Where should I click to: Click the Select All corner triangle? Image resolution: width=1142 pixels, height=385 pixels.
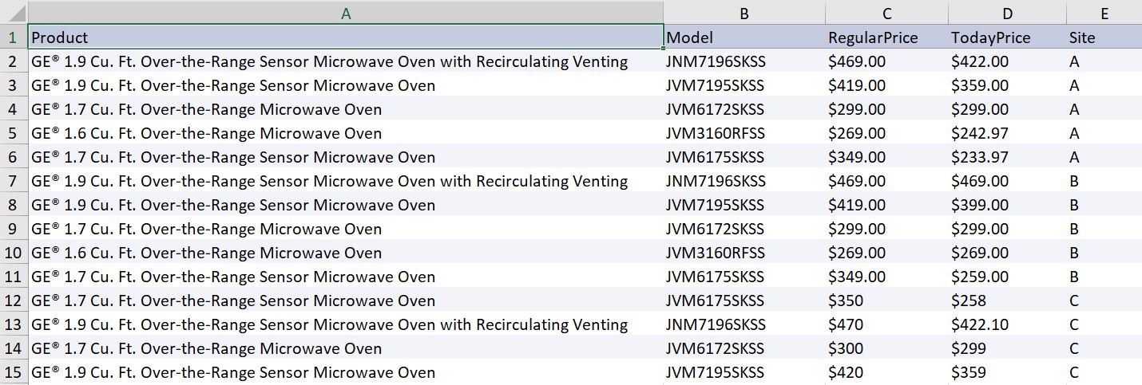point(14,13)
